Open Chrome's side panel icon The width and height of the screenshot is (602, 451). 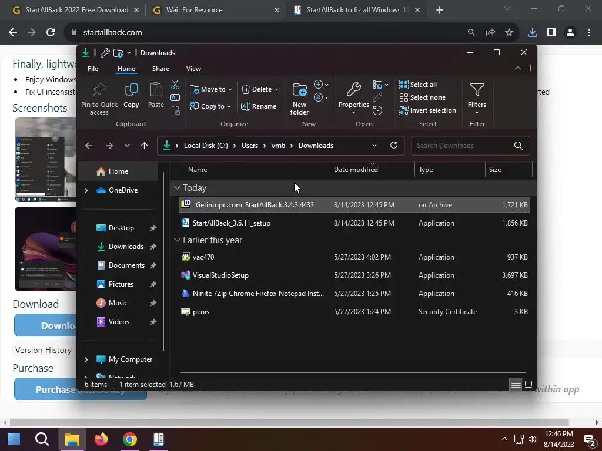click(551, 33)
